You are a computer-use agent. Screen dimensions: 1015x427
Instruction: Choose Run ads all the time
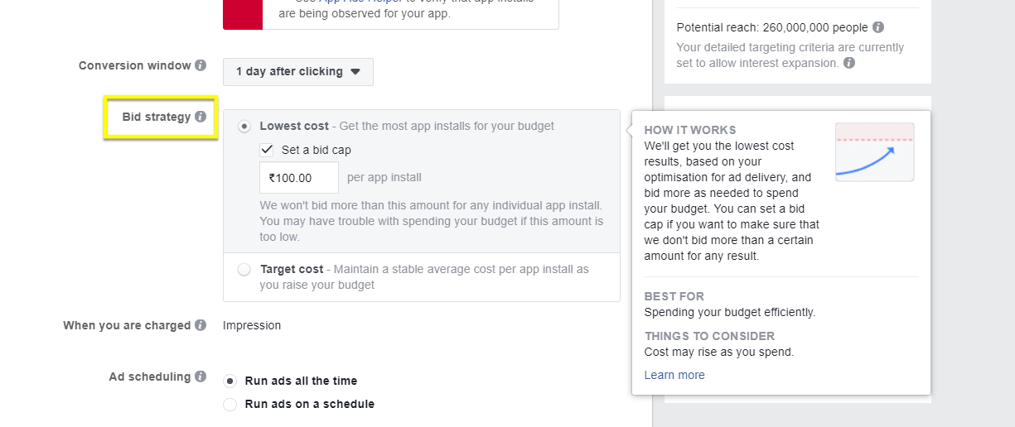click(x=230, y=381)
